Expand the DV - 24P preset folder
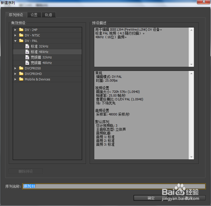Screen dimensions: 211x206 (15, 30)
